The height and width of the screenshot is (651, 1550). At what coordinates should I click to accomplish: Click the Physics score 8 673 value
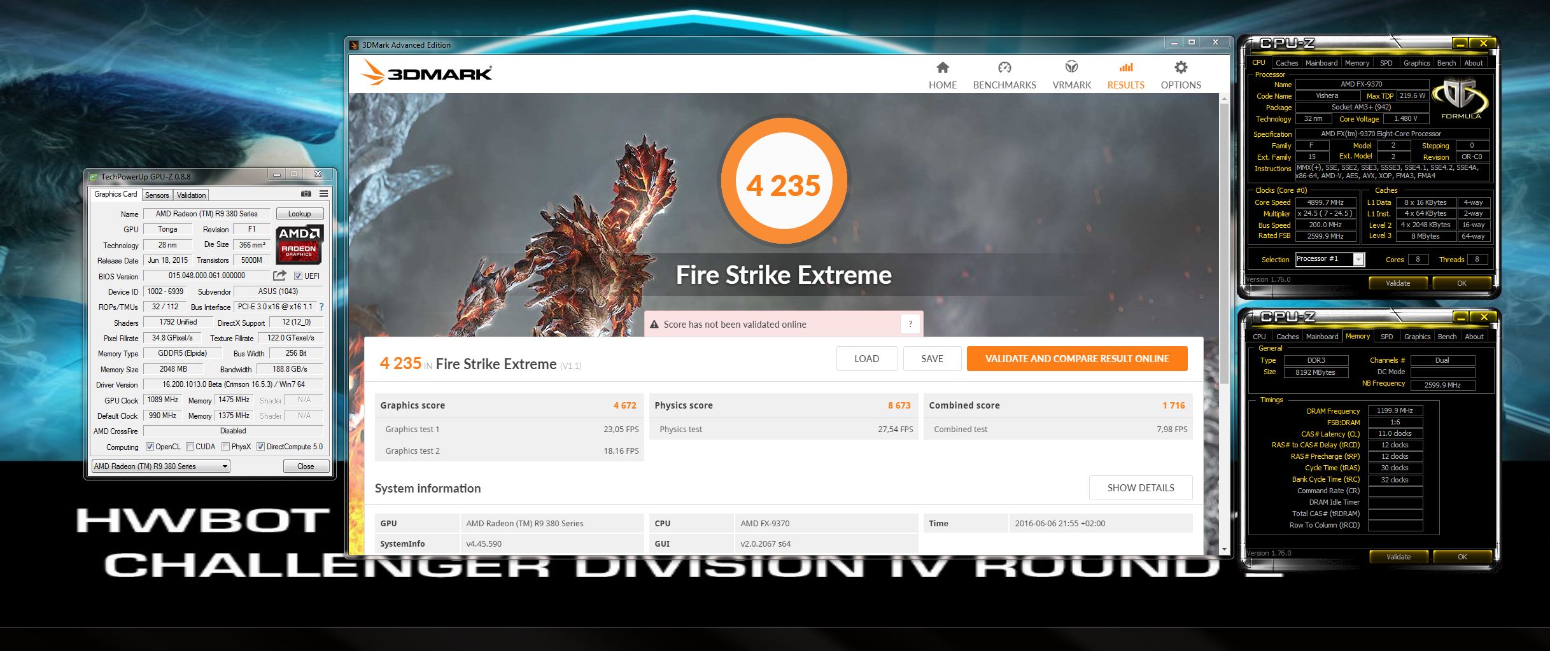899,405
